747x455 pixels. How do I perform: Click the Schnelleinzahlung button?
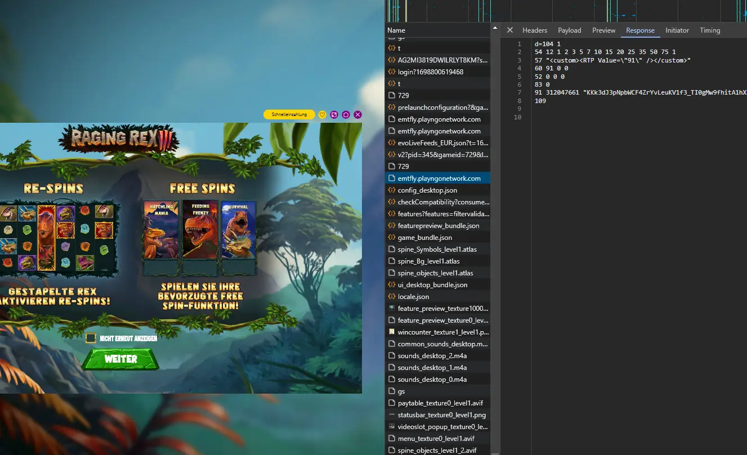pos(289,114)
